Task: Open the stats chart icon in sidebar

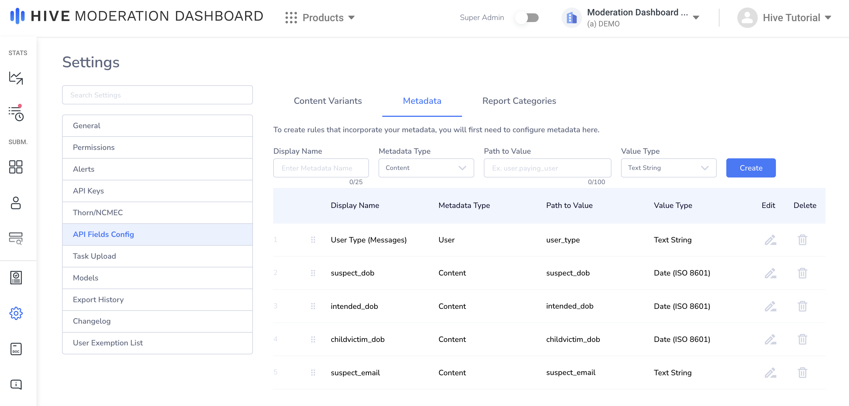Action: pyautogui.click(x=16, y=78)
